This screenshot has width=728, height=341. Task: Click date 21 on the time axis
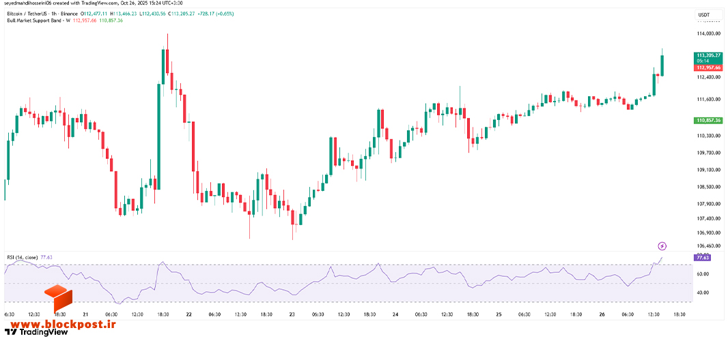coord(85,314)
